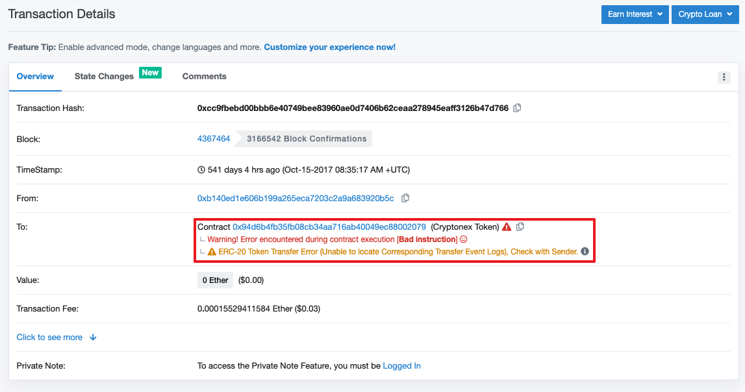Click Customize your experience now link
This screenshot has height=392, width=745.
[330, 47]
